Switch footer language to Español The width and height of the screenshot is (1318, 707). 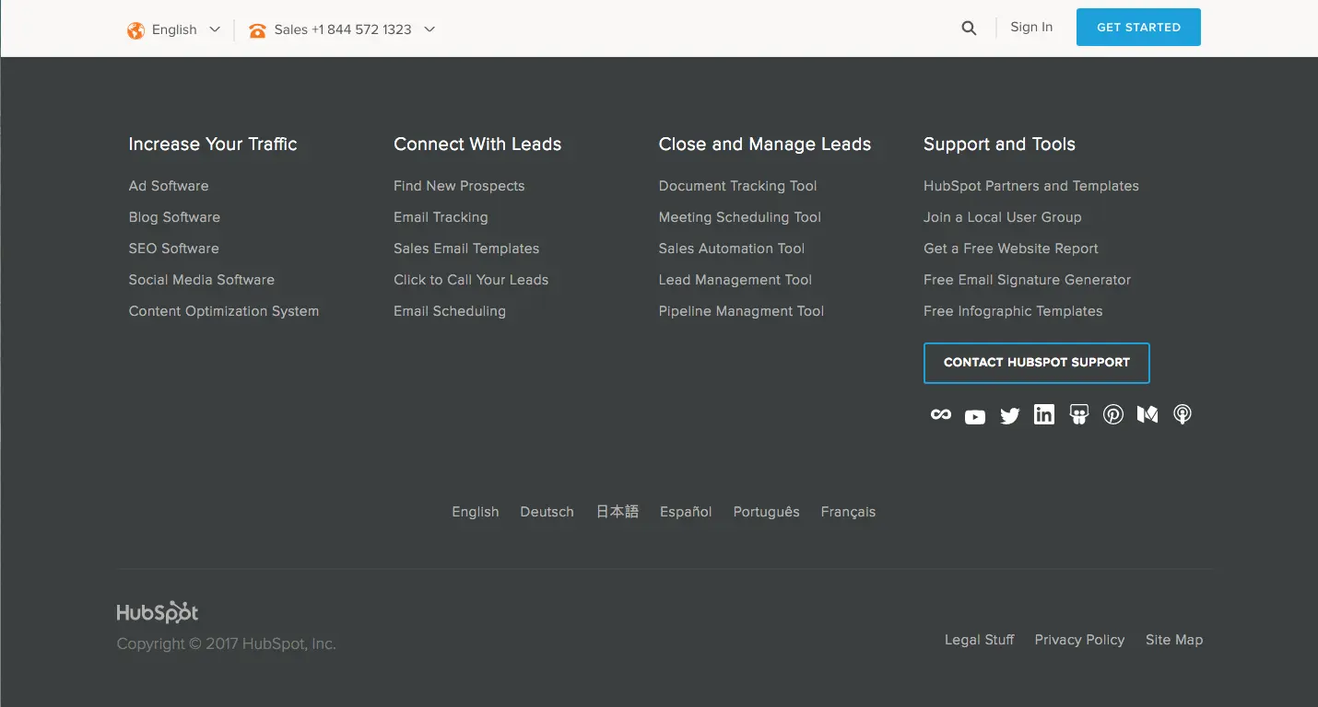[x=686, y=512]
